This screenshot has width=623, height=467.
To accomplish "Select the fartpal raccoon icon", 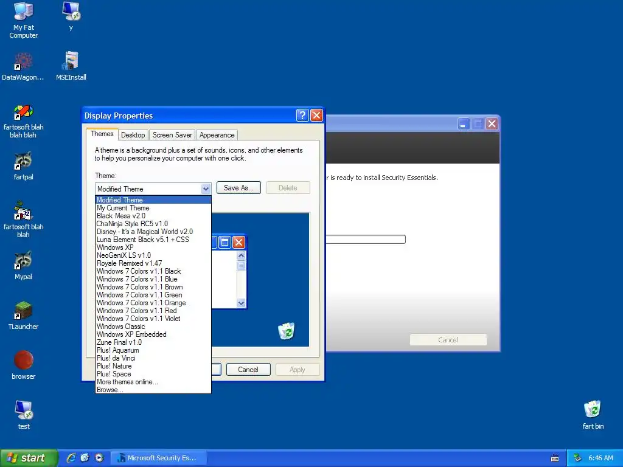I will (24, 166).
